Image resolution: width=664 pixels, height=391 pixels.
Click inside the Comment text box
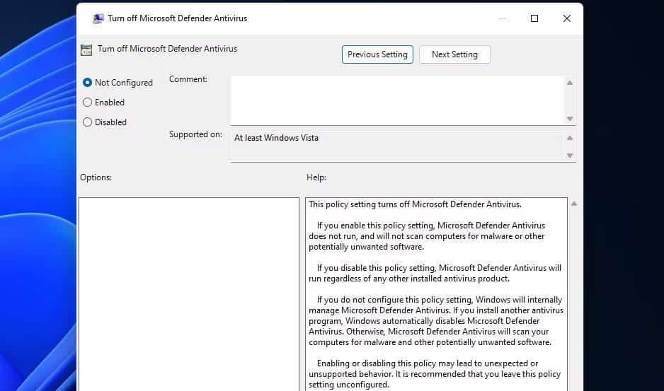pyautogui.click(x=396, y=100)
